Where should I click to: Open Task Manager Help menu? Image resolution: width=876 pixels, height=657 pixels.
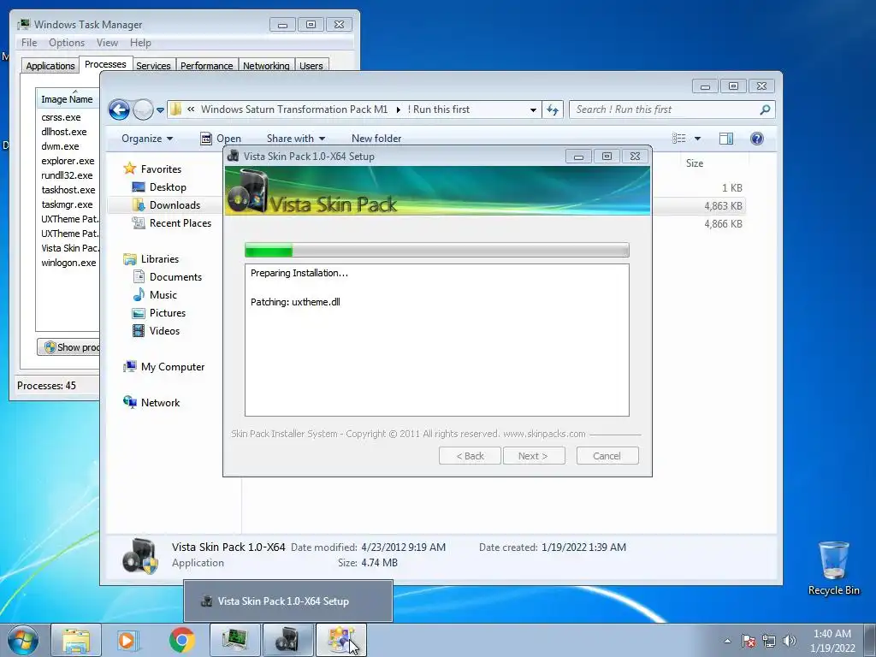coord(140,43)
